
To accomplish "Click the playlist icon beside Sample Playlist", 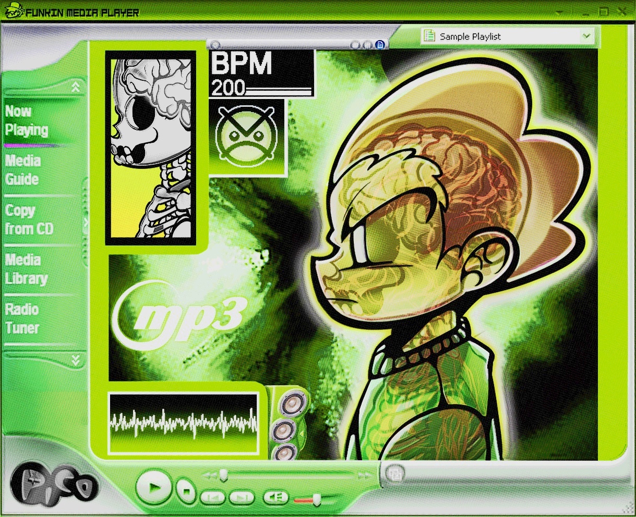I will (x=429, y=36).
